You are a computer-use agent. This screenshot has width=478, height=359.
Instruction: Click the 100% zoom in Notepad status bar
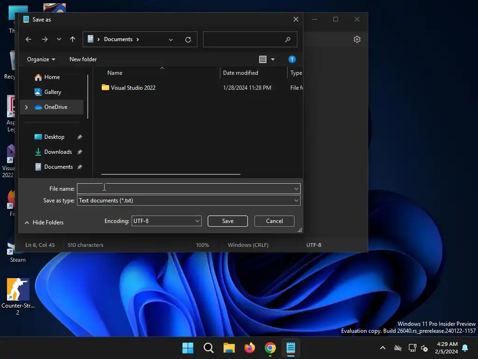point(203,245)
